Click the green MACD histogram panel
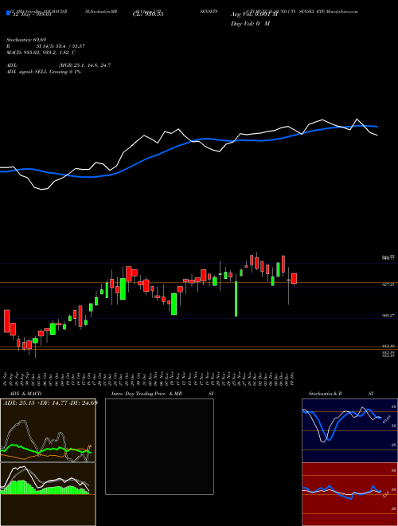The height and width of the screenshot is (526, 398). click(x=48, y=494)
